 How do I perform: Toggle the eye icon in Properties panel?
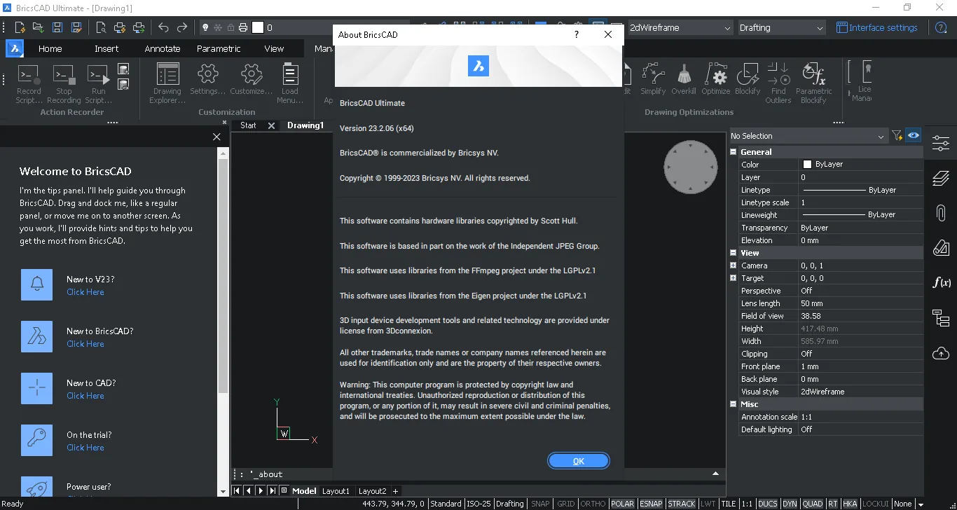(913, 136)
